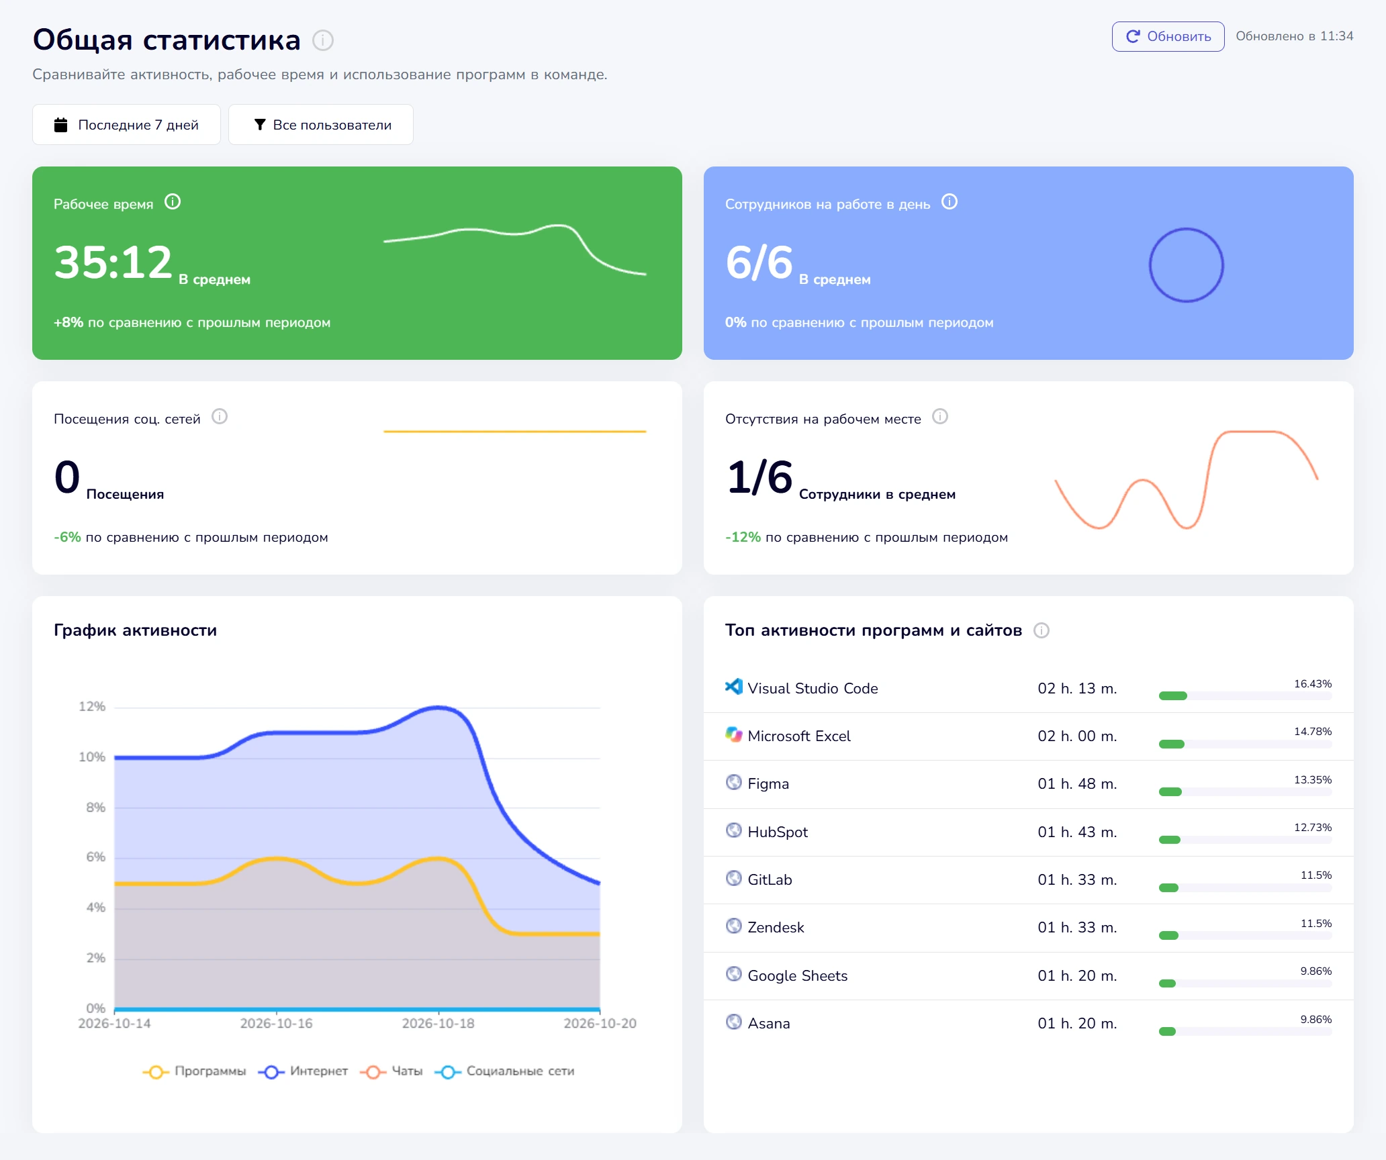Click the Microsoft Excel usage progress bar
Viewport: 1386px width, 1160px height.
[x=1245, y=744]
